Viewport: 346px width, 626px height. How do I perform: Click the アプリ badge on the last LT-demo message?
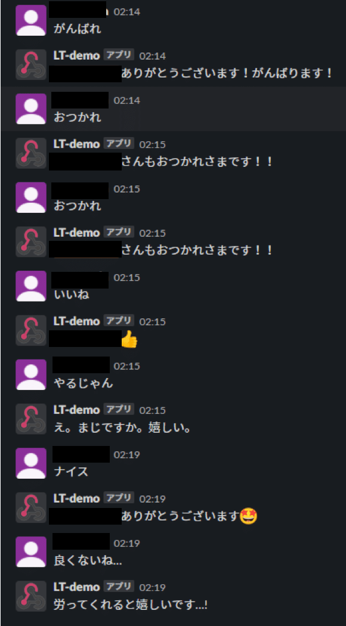tap(119, 586)
